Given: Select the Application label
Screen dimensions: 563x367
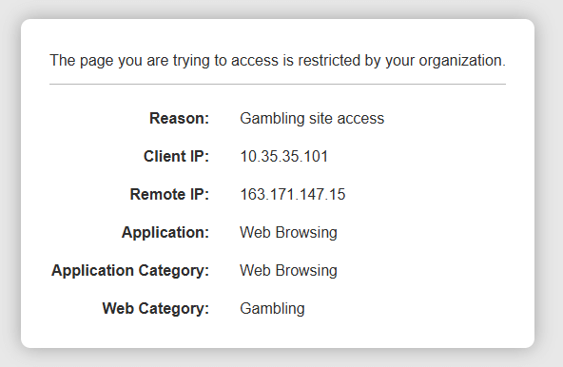Looking at the screenshot, I should (x=165, y=233).
